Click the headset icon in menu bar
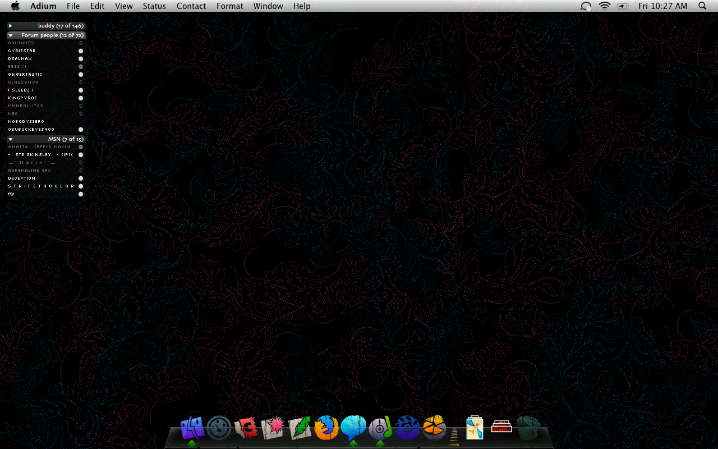This screenshot has width=718, height=449. 586,6
